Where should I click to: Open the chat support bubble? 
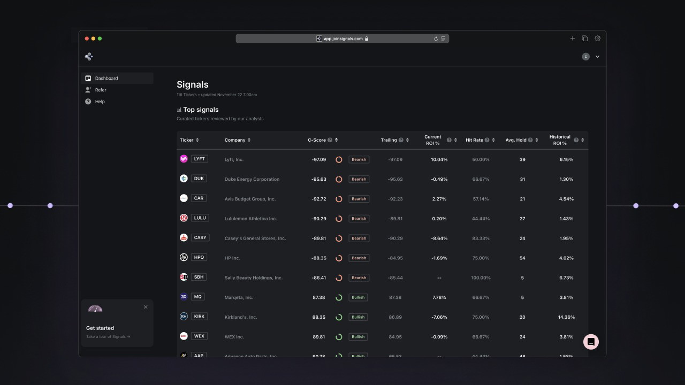pos(591,342)
